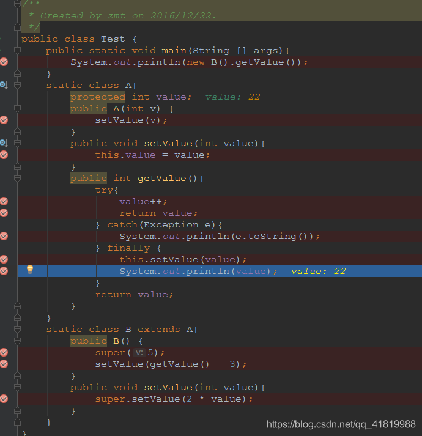The image size is (422, 436).
Task: Collapse class B's setValue method fold marker
Action: point(17,387)
